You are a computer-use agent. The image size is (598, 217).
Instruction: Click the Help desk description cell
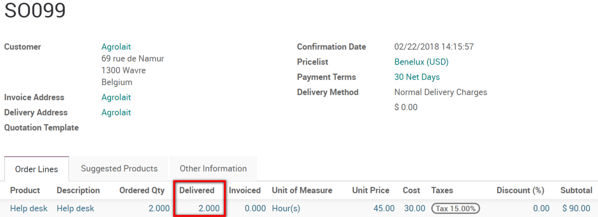[75, 209]
